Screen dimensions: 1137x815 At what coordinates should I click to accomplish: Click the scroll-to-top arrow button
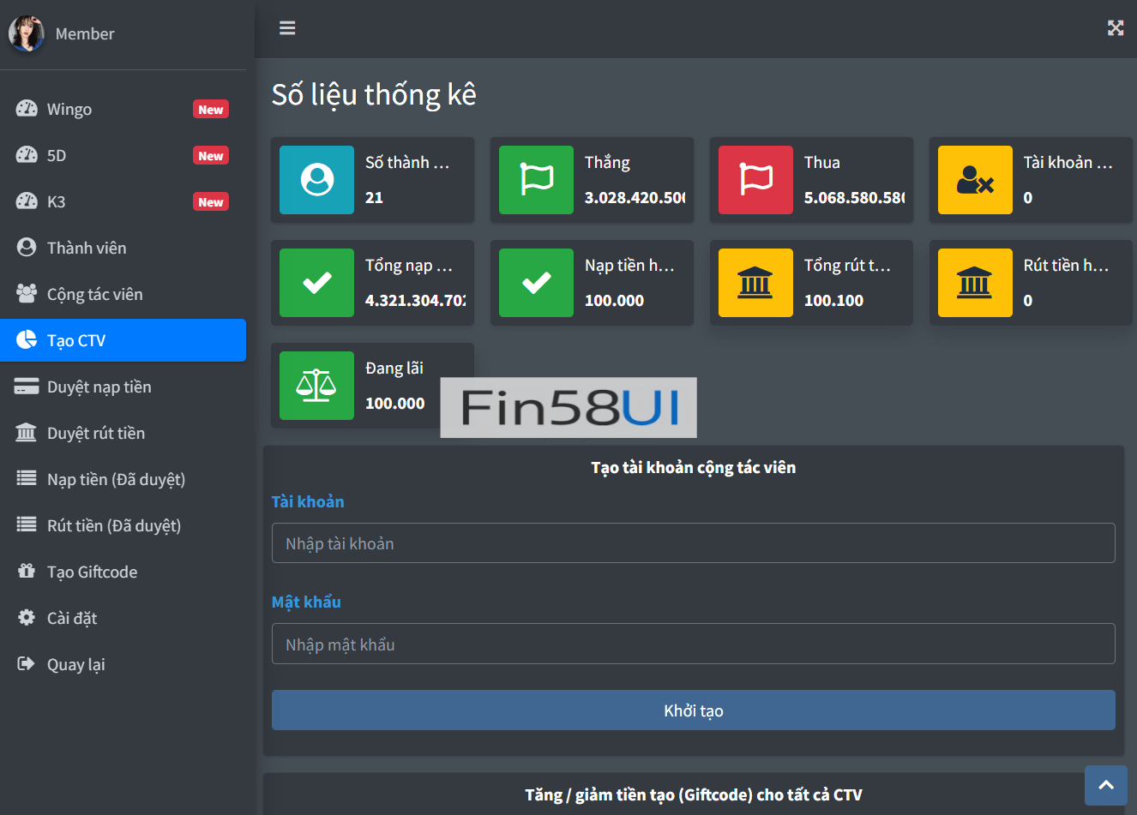pyautogui.click(x=1105, y=785)
